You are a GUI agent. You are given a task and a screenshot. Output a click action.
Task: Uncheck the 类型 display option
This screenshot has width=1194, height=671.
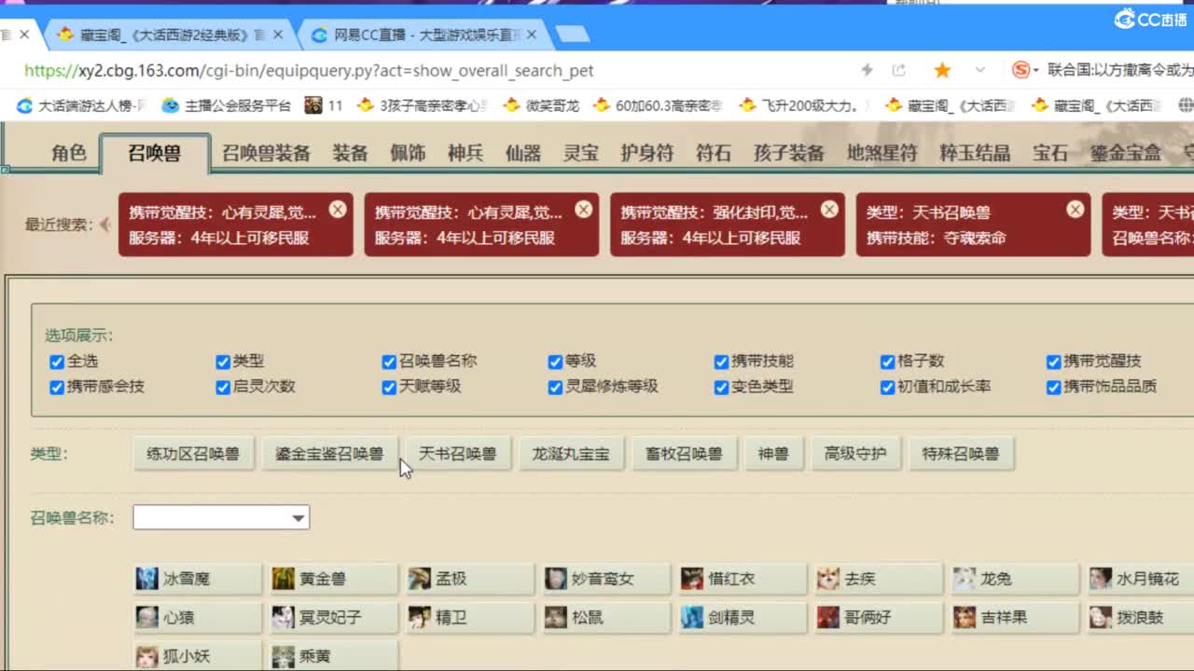[x=223, y=362]
